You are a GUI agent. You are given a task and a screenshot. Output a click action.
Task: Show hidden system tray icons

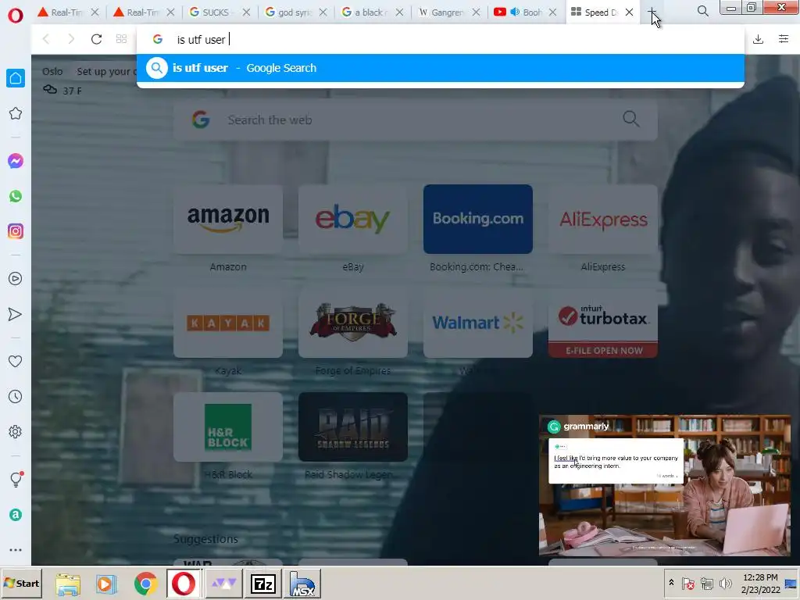click(x=671, y=583)
